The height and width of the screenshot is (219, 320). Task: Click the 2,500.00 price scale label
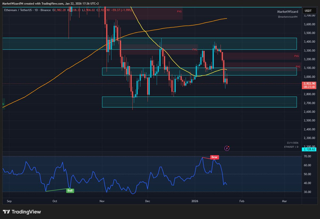coord(309,121)
